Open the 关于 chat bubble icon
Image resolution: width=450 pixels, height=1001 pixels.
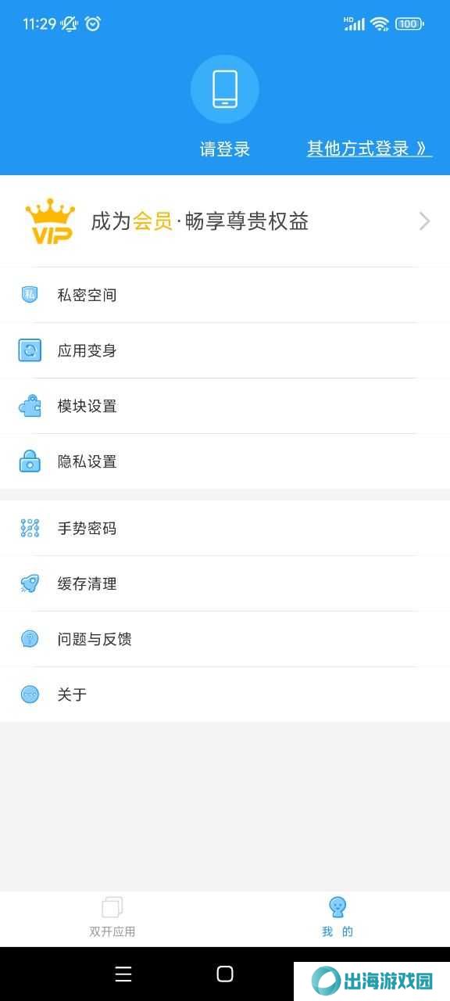pos(30,694)
